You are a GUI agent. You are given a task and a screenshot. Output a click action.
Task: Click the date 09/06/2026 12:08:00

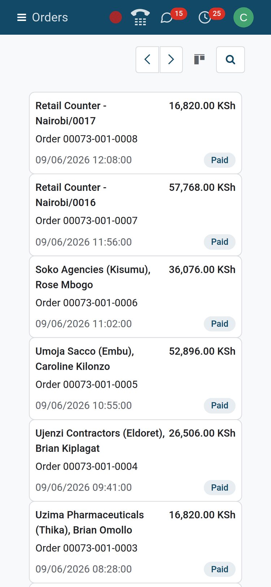point(83,160)
